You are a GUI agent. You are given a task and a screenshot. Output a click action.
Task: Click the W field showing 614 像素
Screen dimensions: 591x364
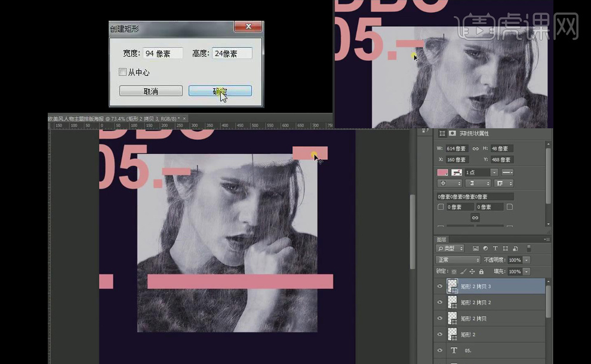click(457, 149)
